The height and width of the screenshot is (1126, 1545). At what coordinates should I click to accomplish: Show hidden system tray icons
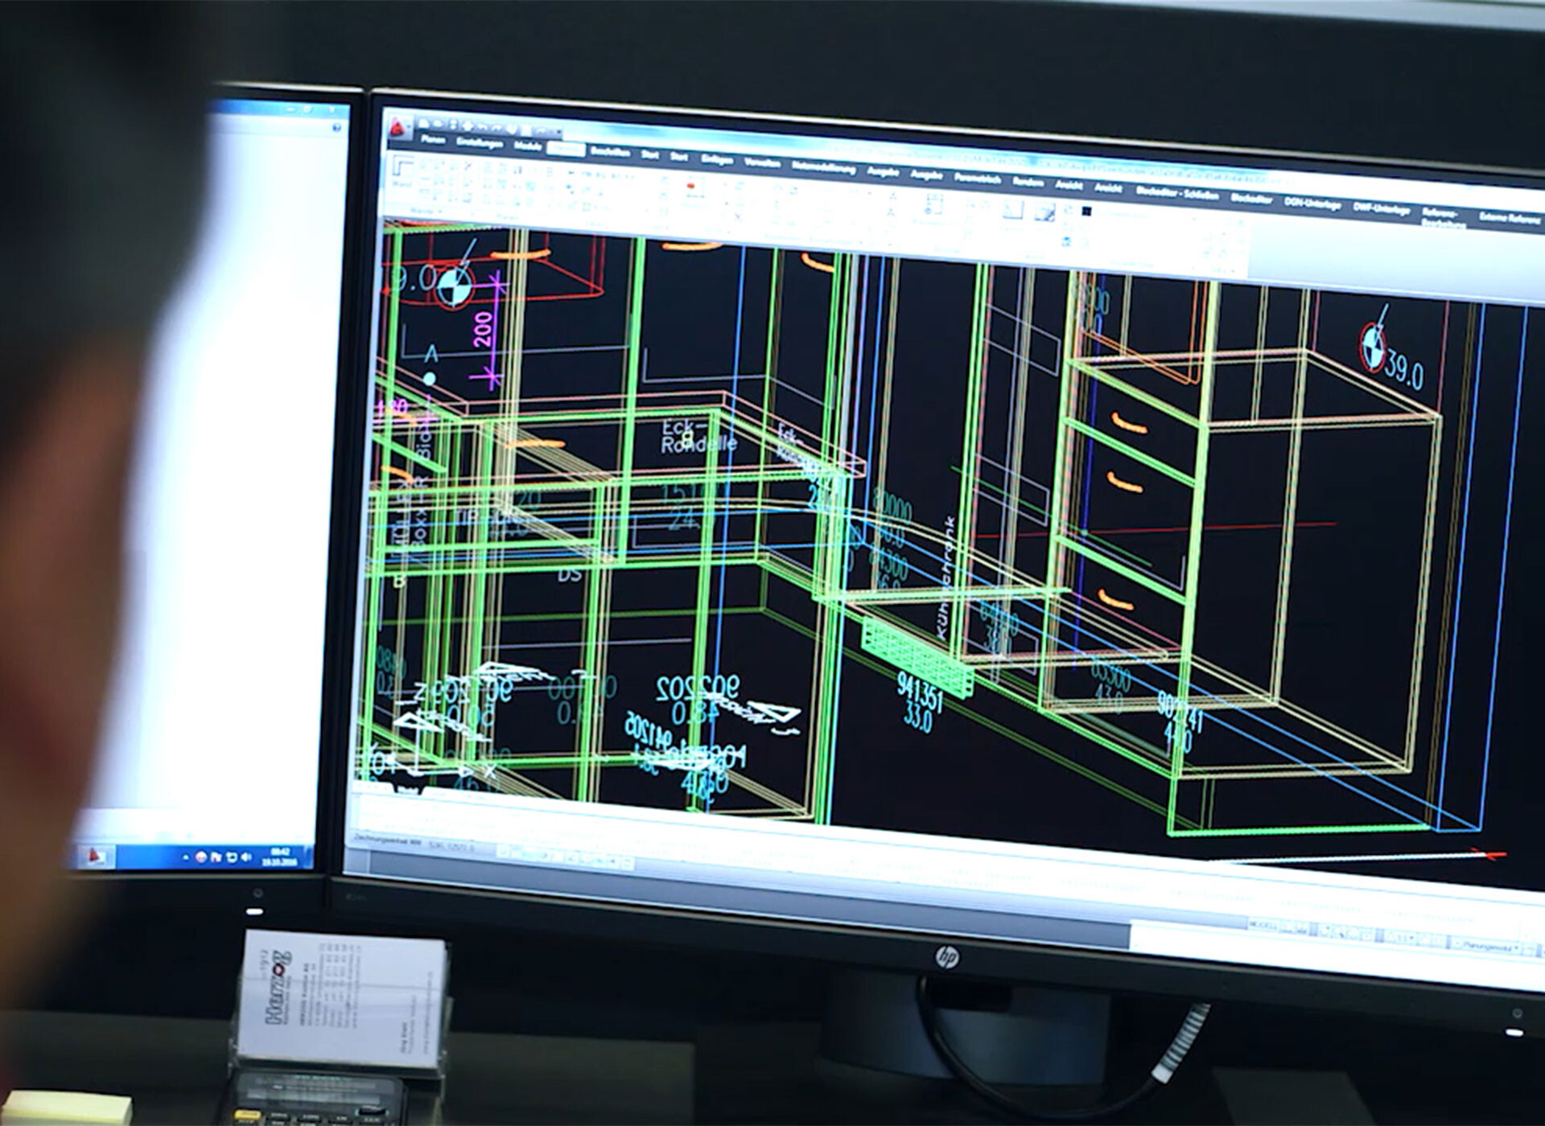[x=186, y=857]
